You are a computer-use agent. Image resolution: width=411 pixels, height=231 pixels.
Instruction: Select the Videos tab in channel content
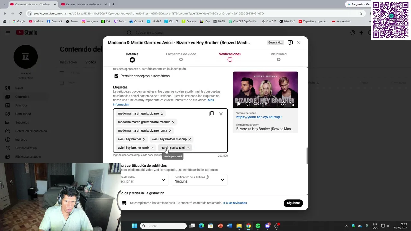pos(91,62)
